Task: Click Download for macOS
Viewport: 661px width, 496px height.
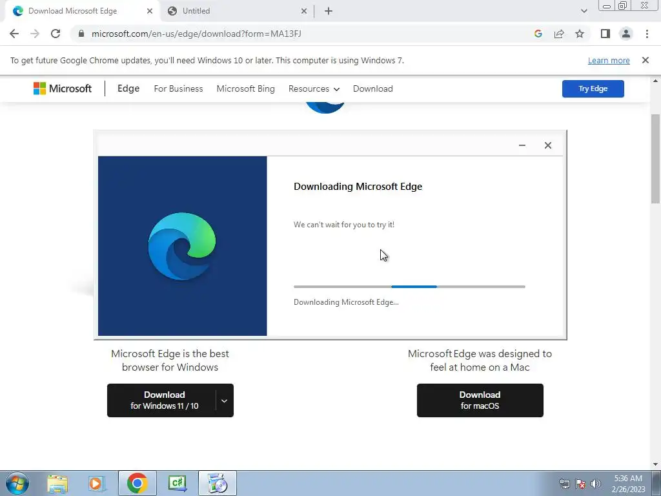Action: [x=480, y=400]
